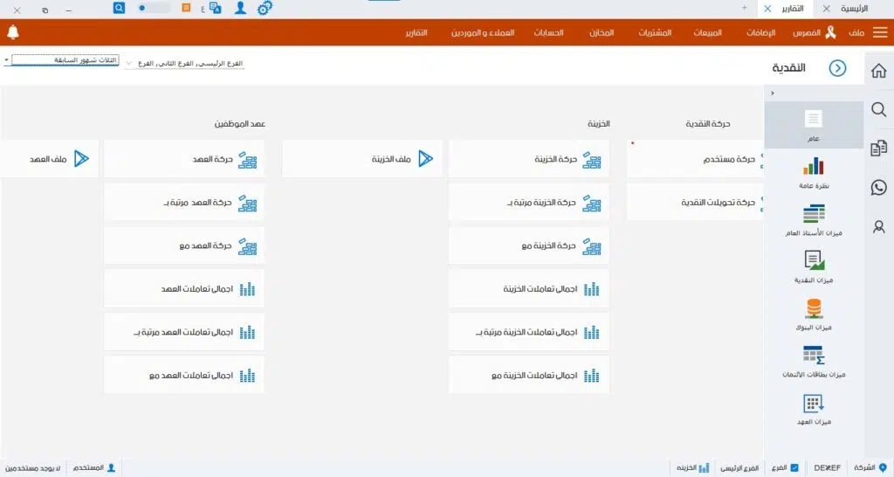Toggle the switch in the title bar

tap(154, 8)
